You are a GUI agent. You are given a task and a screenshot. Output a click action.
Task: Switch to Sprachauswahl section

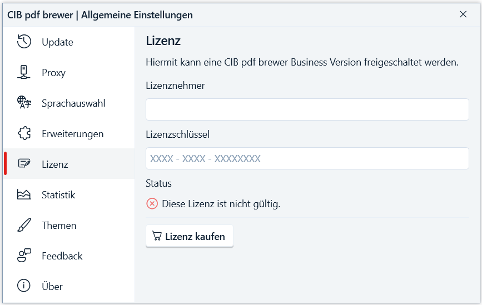[x=69, y=103]
